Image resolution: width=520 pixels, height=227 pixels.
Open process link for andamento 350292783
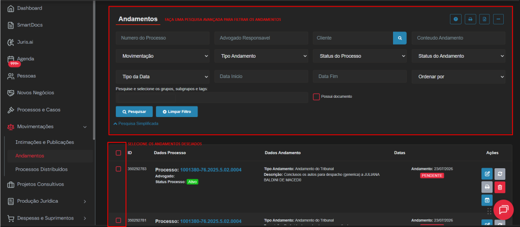(x=211, y=170)
